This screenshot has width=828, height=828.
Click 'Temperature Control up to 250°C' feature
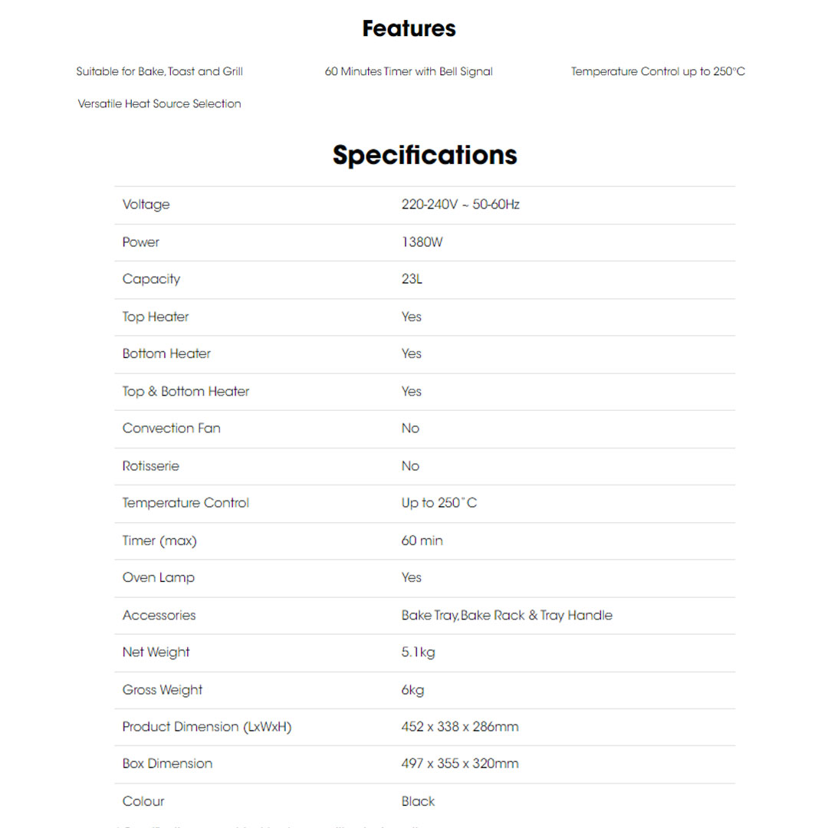click(658, 71)
